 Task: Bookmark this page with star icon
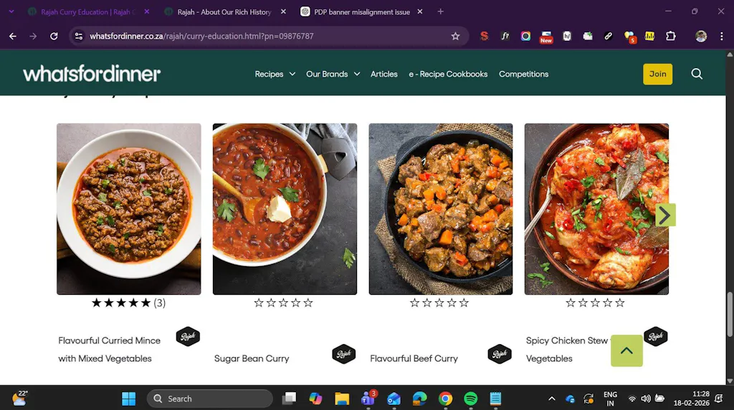[x=455, y=36]
